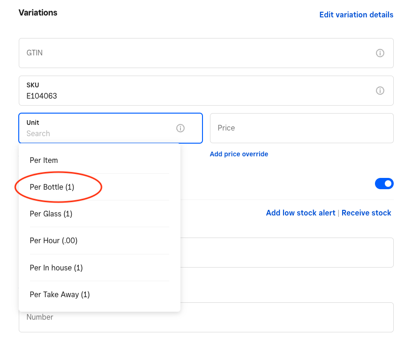Click the SKU field info icon
Image resolution: width=412 pixels, height=338 pixels.
380,91
